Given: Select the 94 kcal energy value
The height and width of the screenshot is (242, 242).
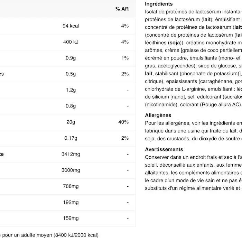Looking at the screenshot, I should click(x=71, y=26).
